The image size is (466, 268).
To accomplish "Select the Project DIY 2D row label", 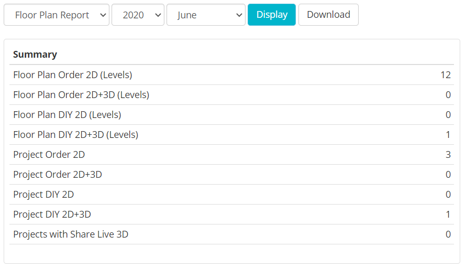I will click(x=43, y=195).
